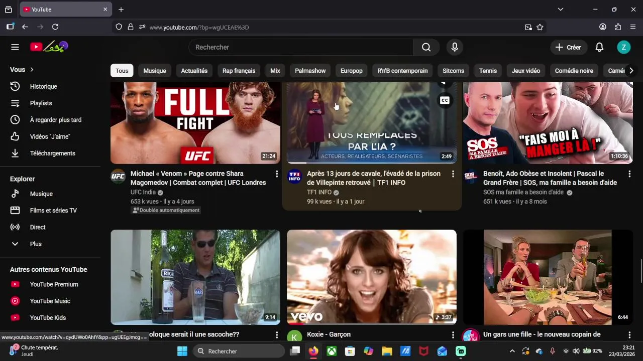Viewport: 643px width, 361px height.
Task: Open the Koxie - Garçon title
Action: point(329,334)
